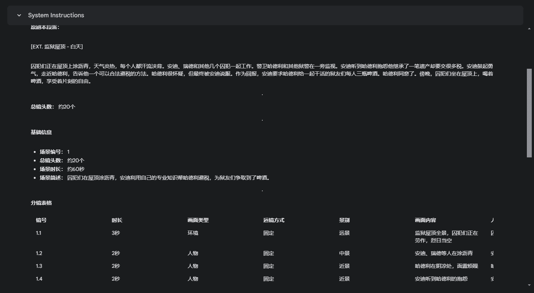Viewport: 534px width, 293px height.
Task: Click the '环境' picture type cell
Action: tap(193, 233)
